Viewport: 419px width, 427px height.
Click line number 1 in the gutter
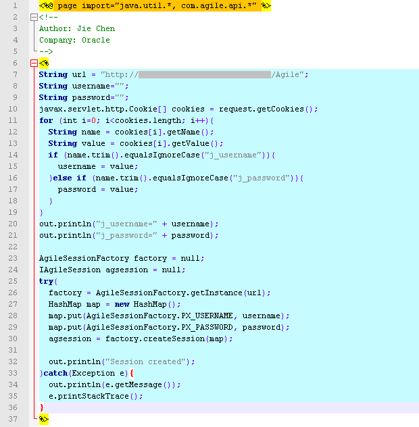[x=16, y=5]
